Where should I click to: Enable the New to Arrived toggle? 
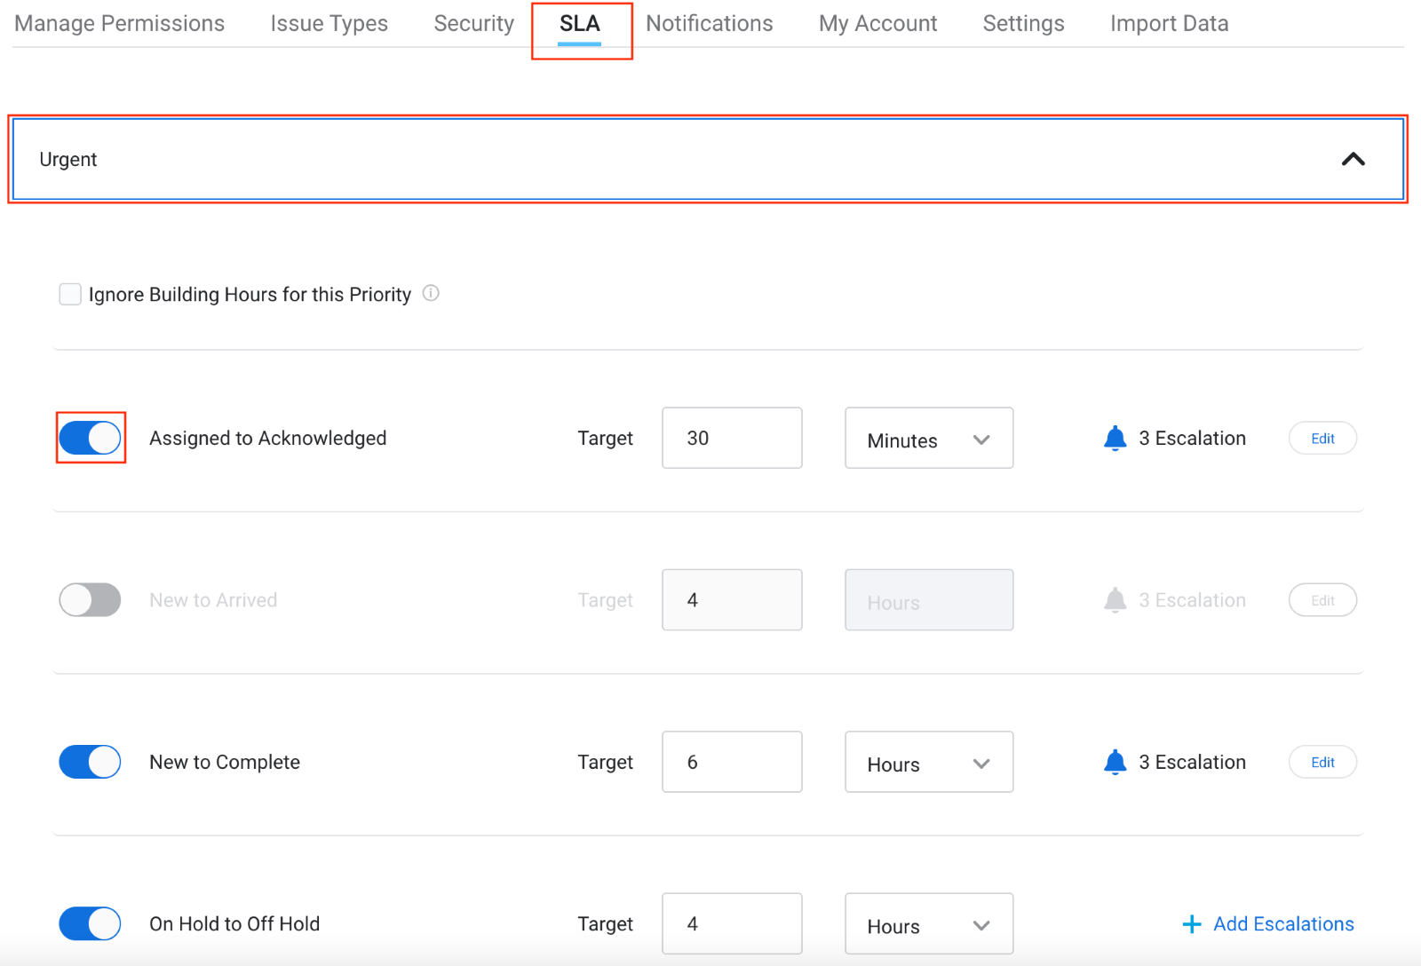coord(91,600)
